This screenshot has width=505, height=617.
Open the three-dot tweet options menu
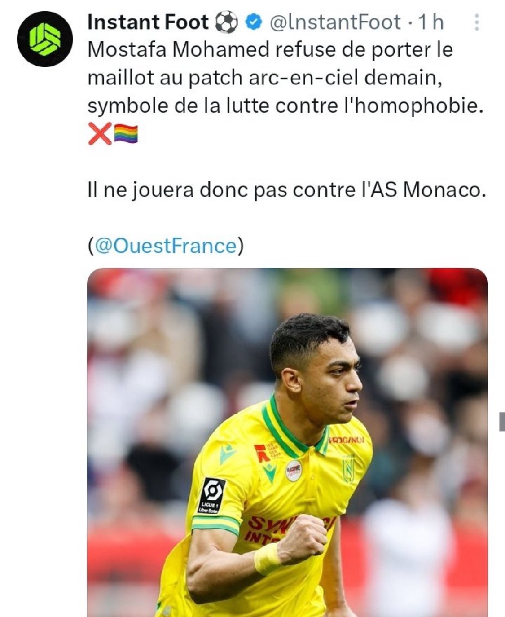(x=477, y=22)
